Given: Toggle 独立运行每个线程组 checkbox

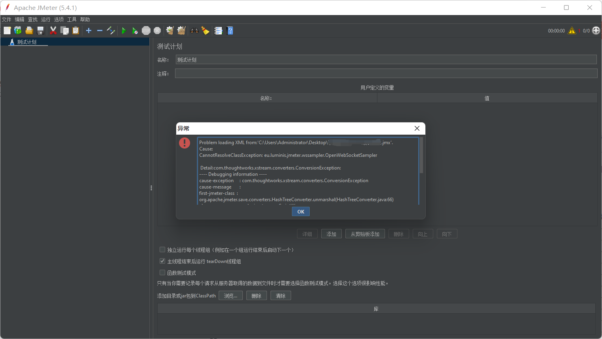Looking at the screenshot, I should [x=162, y=249].
